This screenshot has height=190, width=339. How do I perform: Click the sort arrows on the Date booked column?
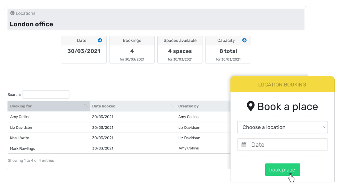[x=171, y=106]
